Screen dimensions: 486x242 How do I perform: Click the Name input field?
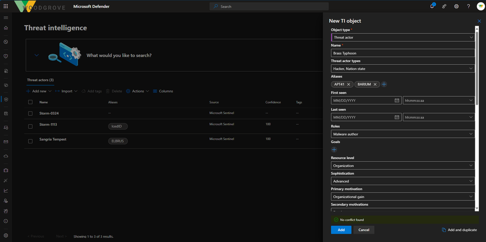(x=403, y=53)
